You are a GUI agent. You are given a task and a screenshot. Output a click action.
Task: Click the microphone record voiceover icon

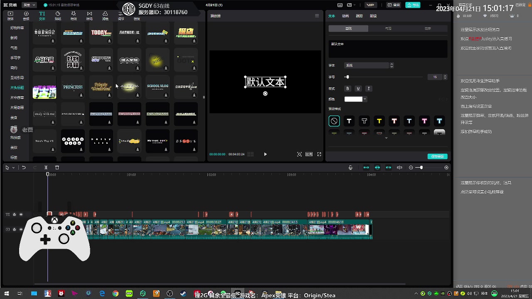pyautogui.click(x=350, y=167)
